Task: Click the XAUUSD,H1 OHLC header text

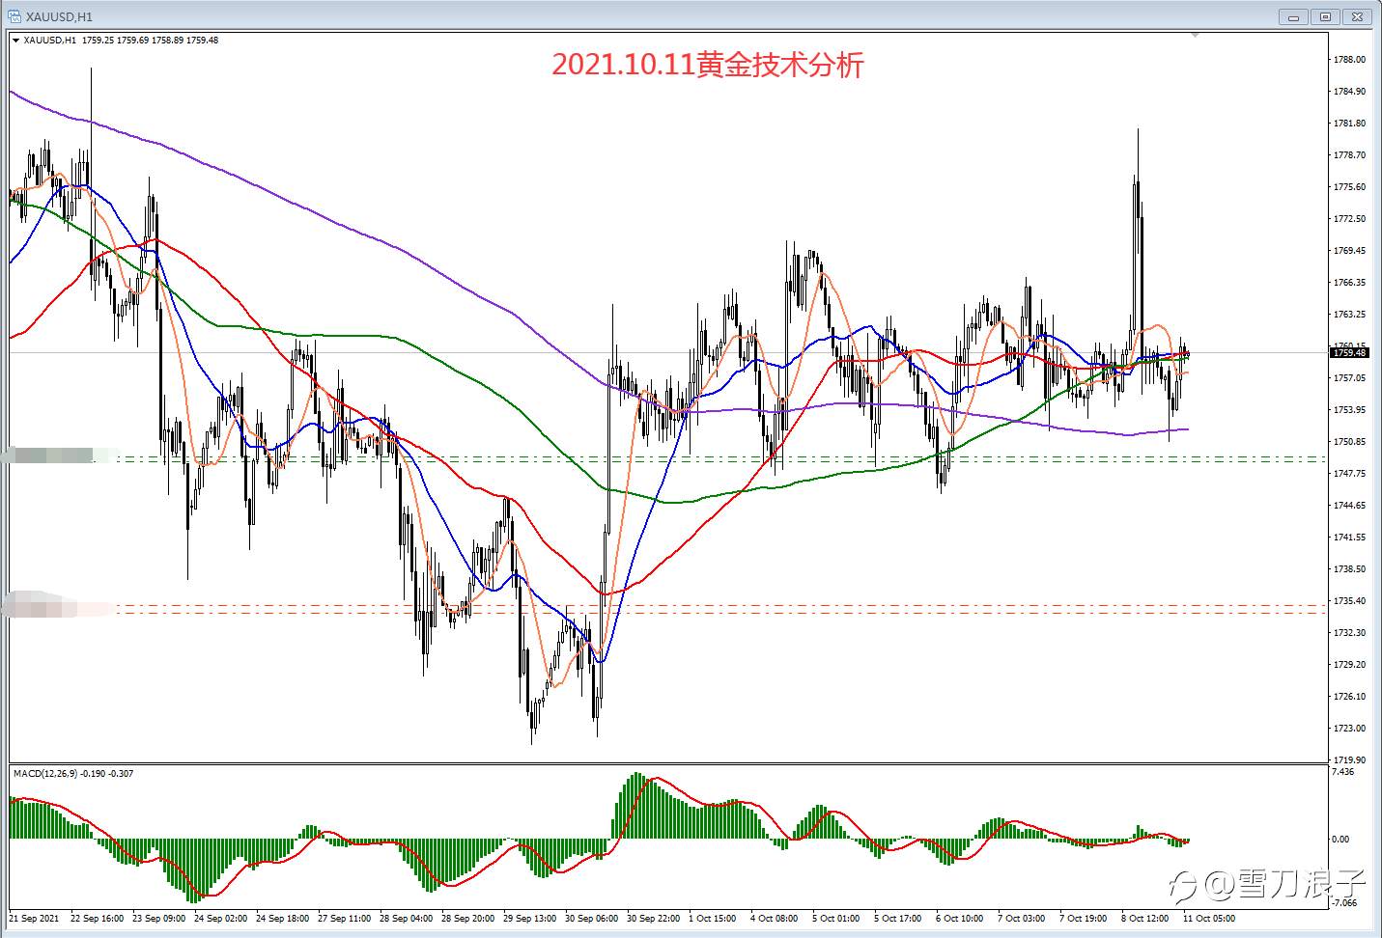Action: point(121,41)
